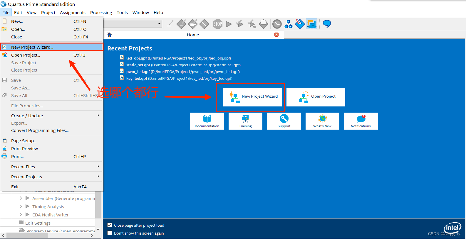Click the second diamond toolbar icon

click(x=193, y=24)
